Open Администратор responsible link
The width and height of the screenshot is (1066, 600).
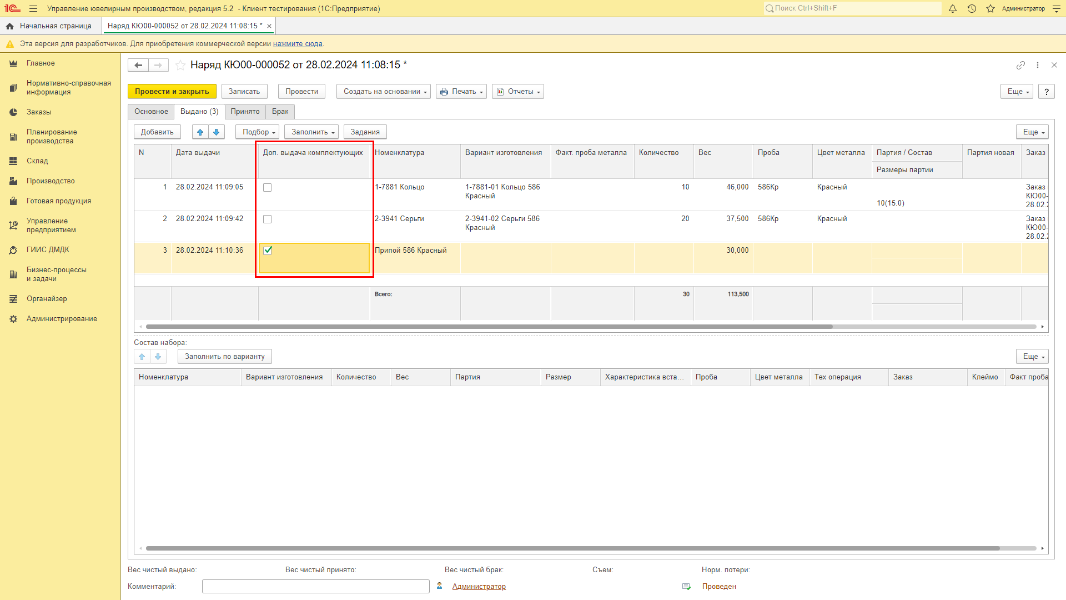(x=479, y=587)
